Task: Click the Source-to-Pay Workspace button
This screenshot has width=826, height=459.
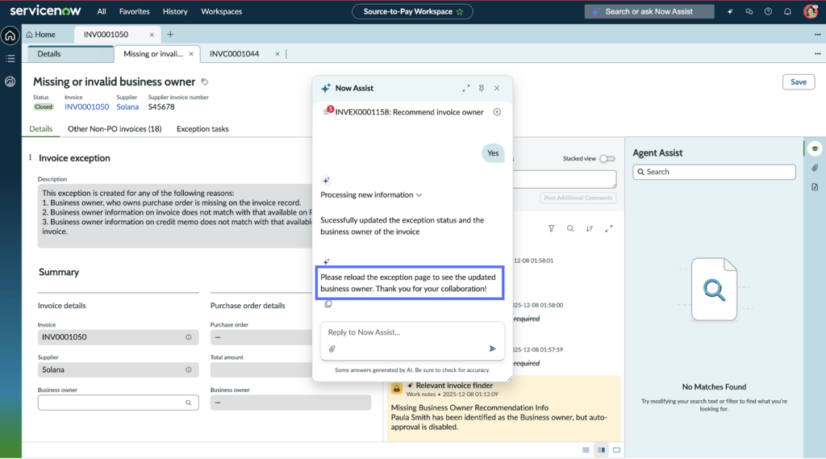Action: (412, 11)
